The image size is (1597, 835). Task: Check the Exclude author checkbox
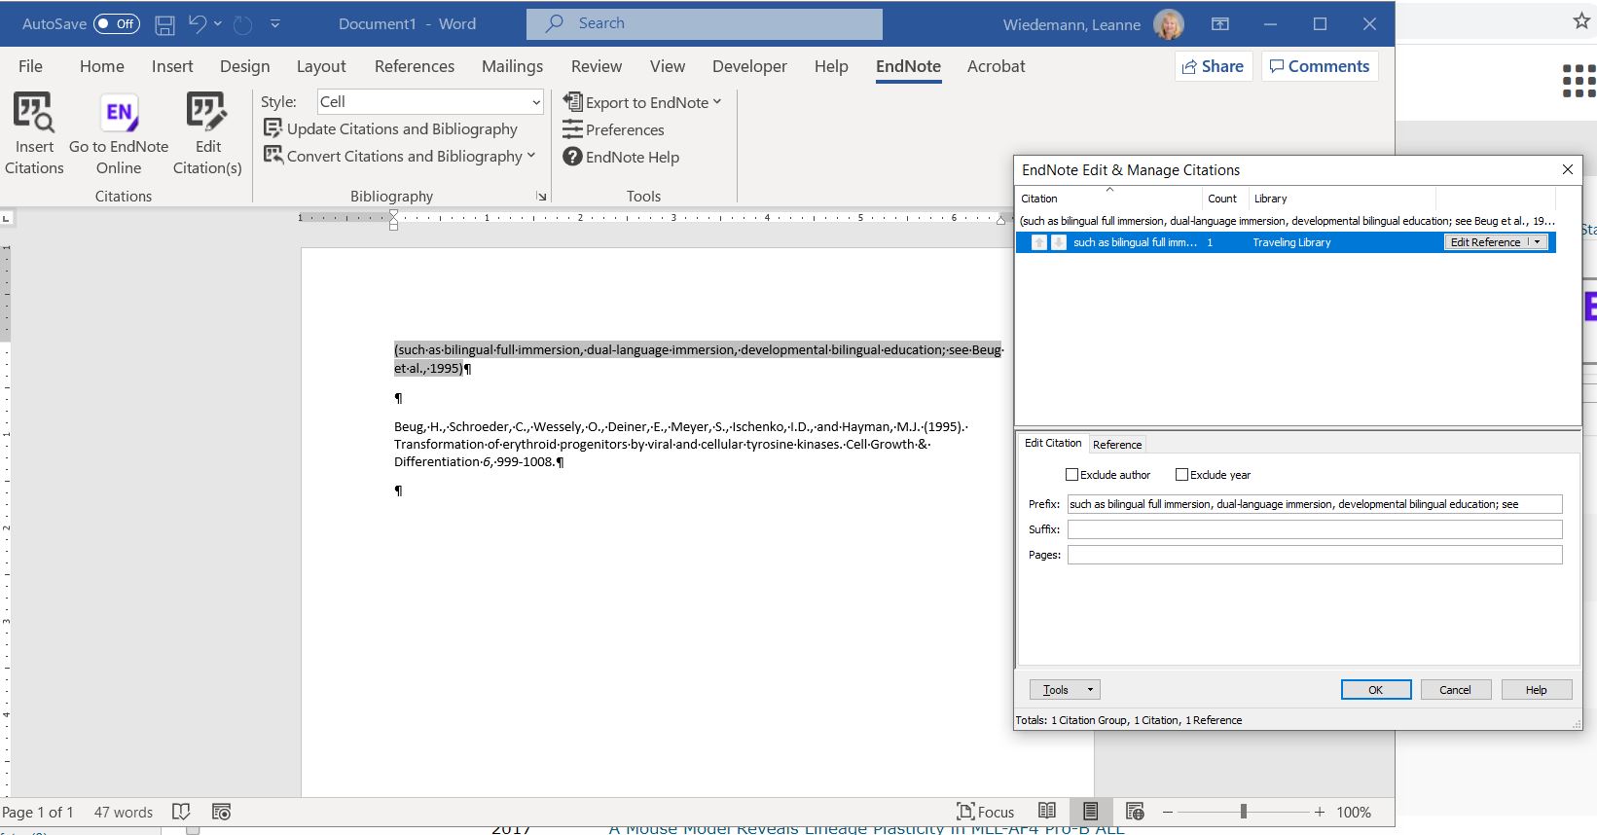[1071, 475]
